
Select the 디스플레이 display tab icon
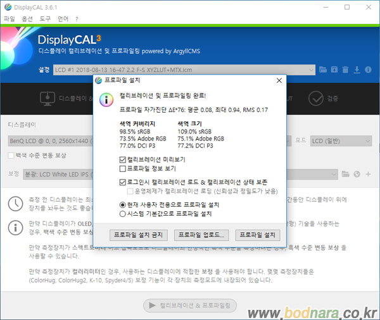(x=47, y=99)
